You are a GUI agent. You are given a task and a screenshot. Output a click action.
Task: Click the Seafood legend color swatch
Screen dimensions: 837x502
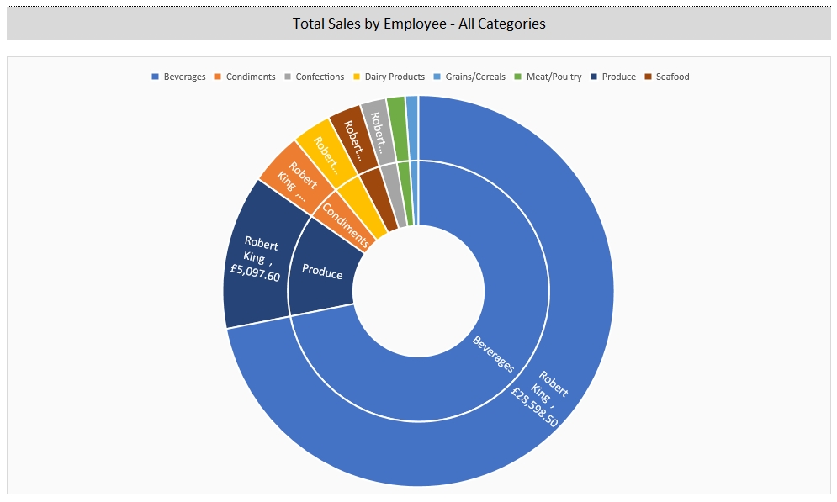coord(648,77)
